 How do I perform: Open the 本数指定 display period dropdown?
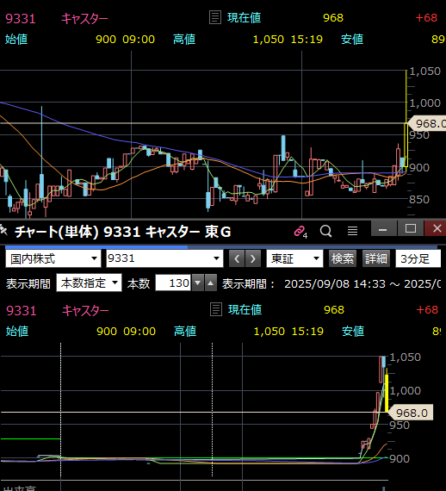(89, 283)
